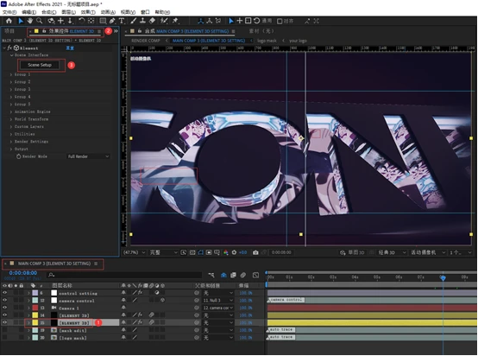Take a snapshot with the camera icon
The width and height of the screenshot is (478, 356).
tap(255, 252)
